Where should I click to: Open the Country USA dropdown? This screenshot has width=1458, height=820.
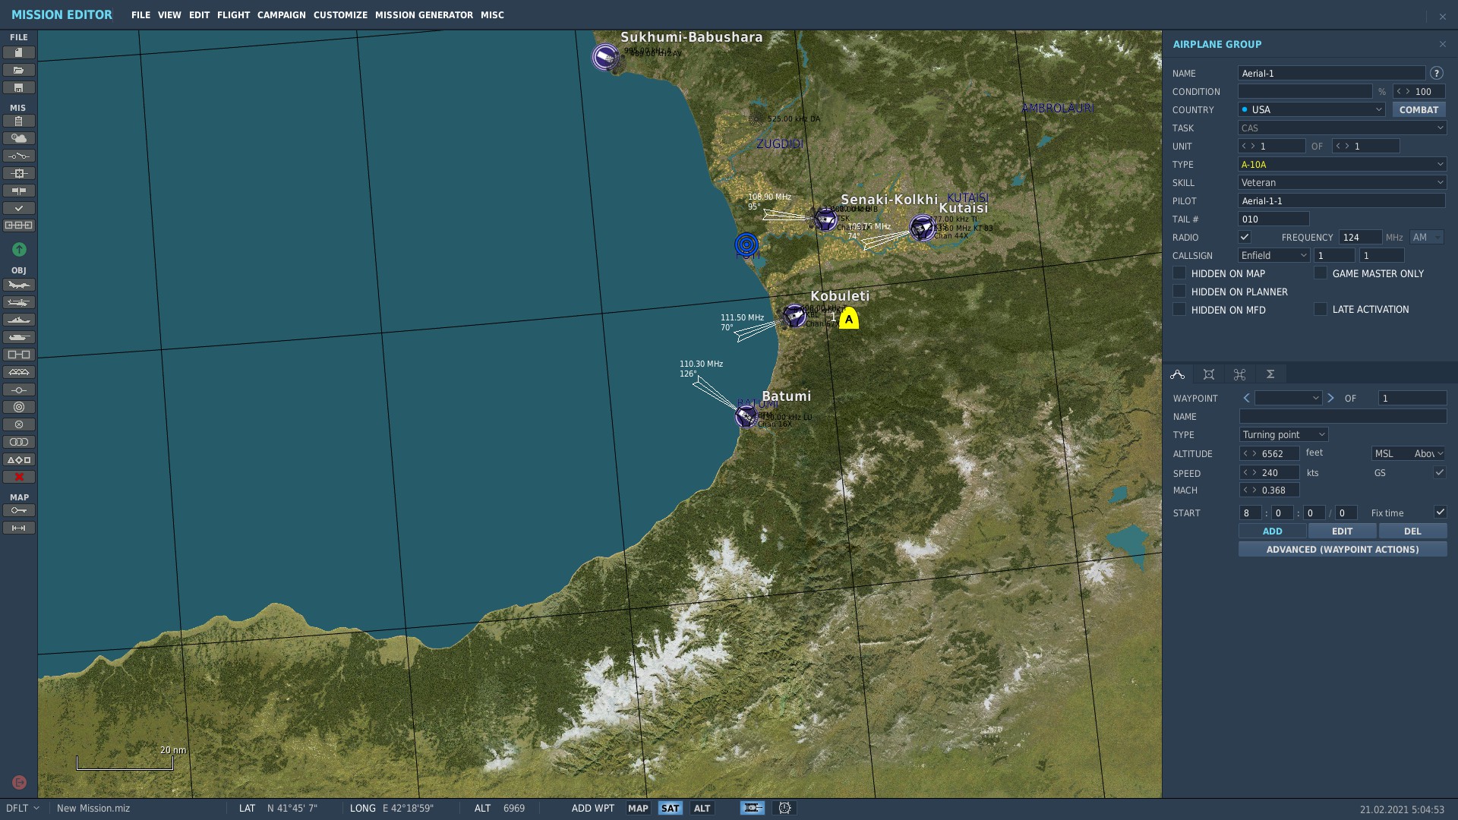coord(1311,109)
